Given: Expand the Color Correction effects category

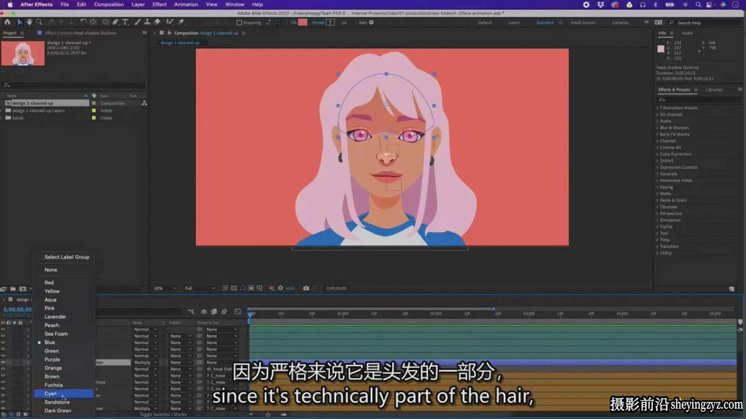Looking at the screenshot, I should pyautogui.click(x=657, y=154).
